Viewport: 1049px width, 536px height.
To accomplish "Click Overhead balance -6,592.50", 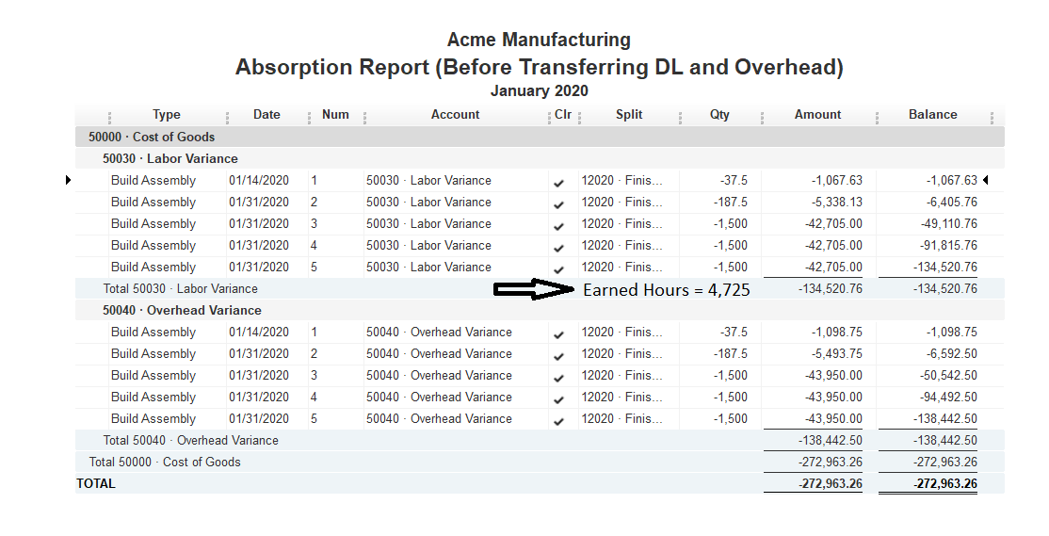I will (952, 353).
